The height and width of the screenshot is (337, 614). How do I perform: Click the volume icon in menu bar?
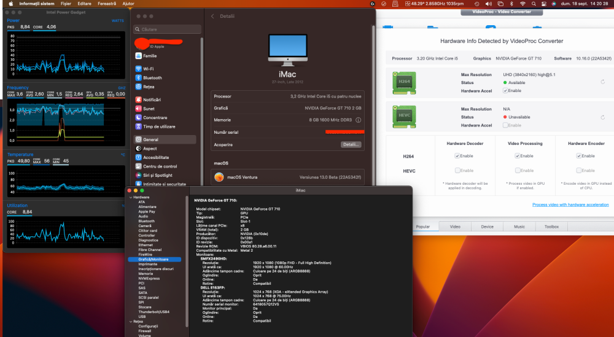point(489,4)
